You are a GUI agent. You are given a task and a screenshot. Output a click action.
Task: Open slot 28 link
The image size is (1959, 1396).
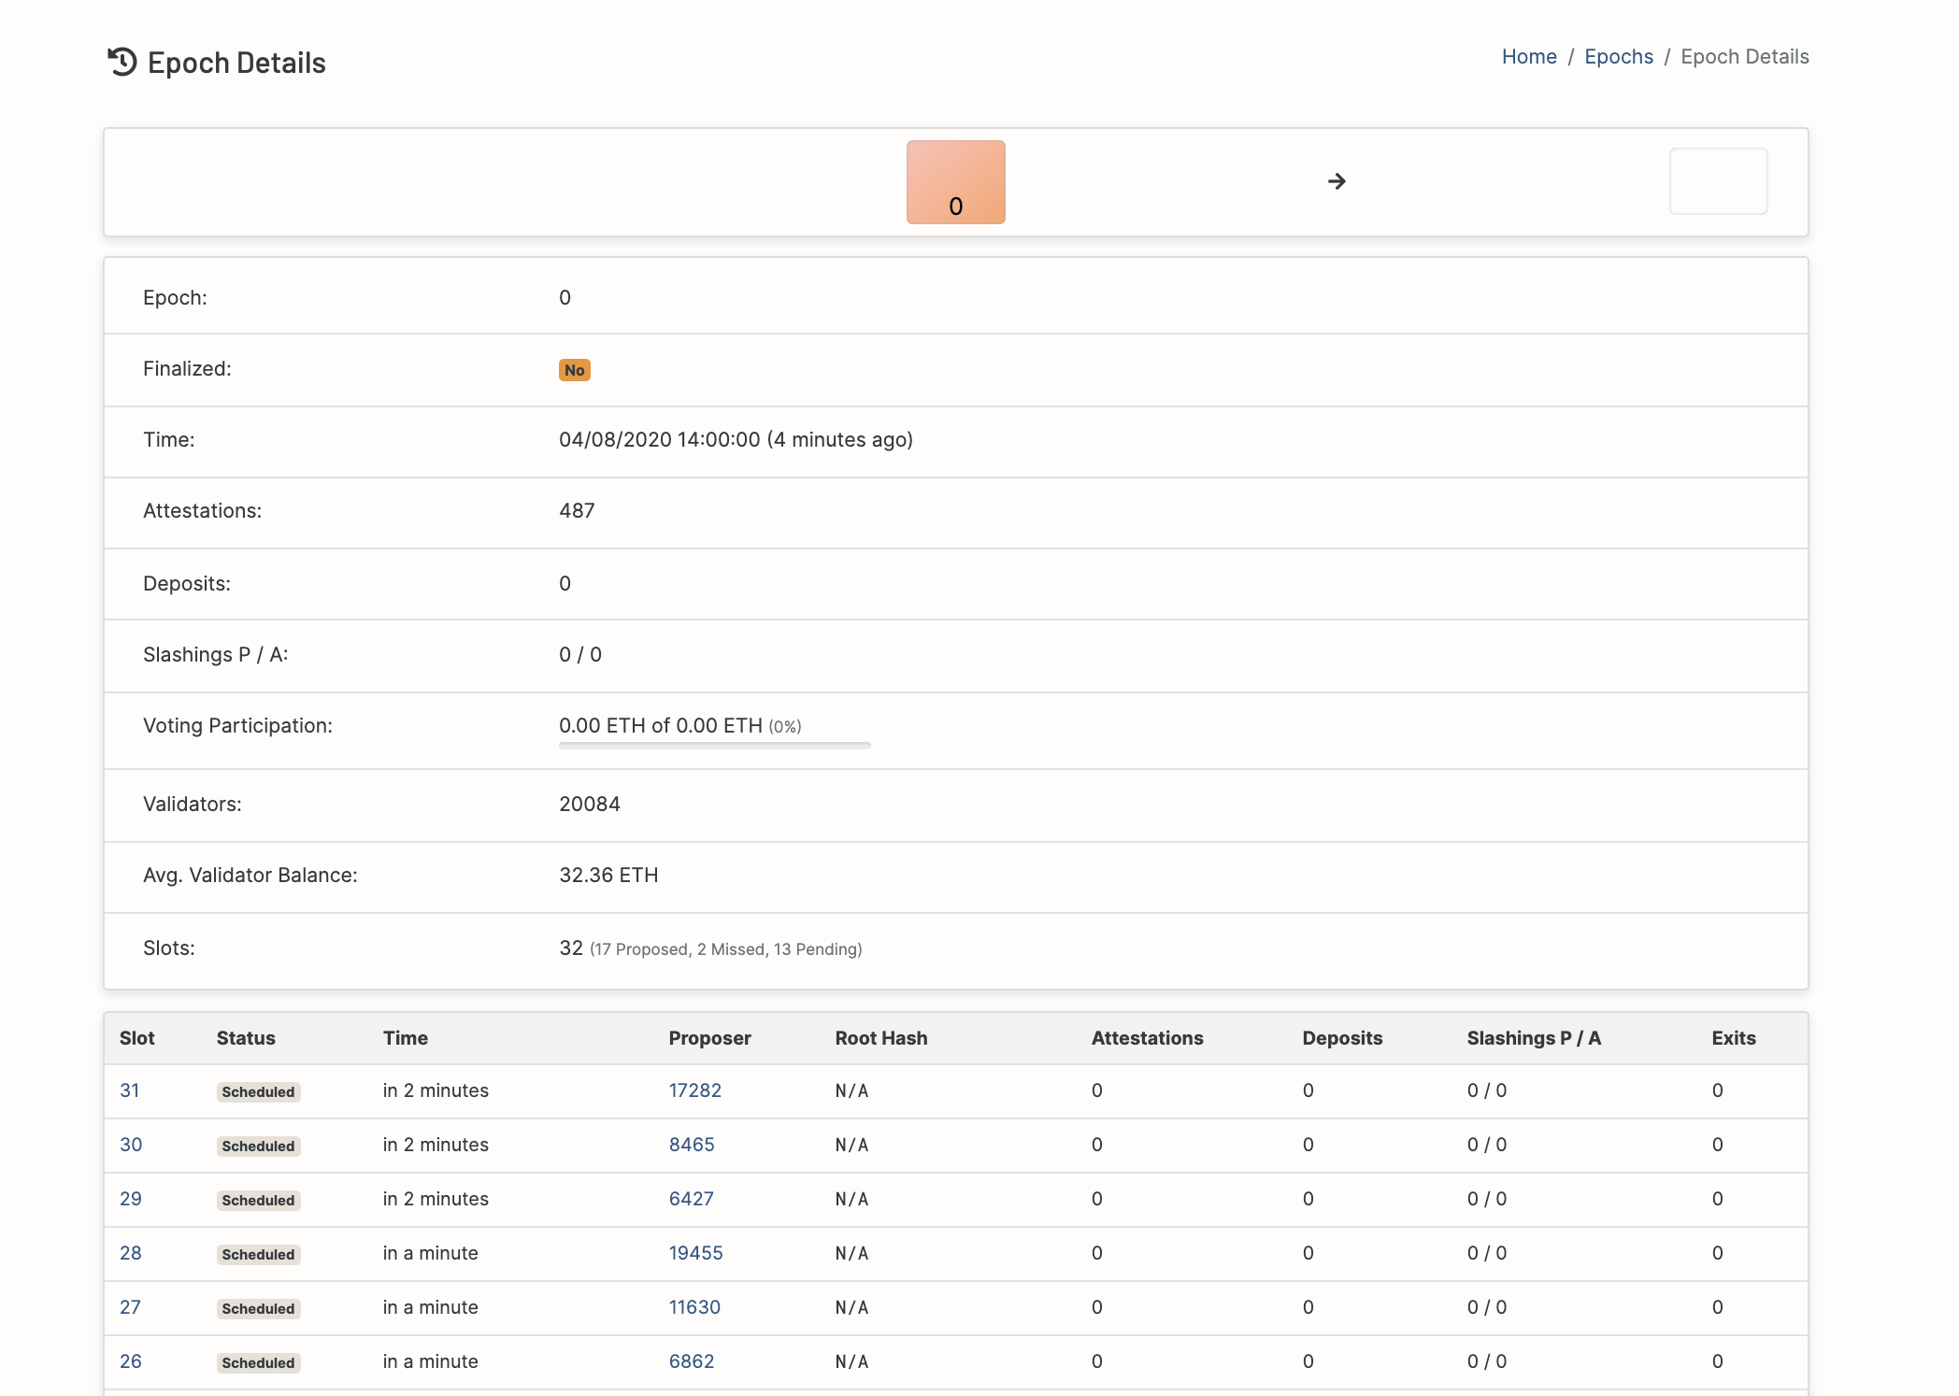point(131,1253)
